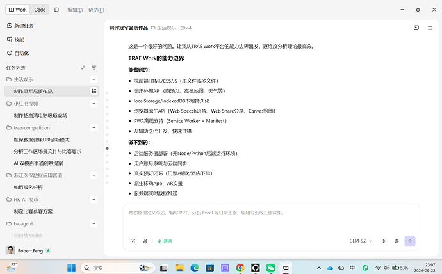The image size is (442, 274).
Task: Create a new task via 新建任务
Action: (20, 26)
